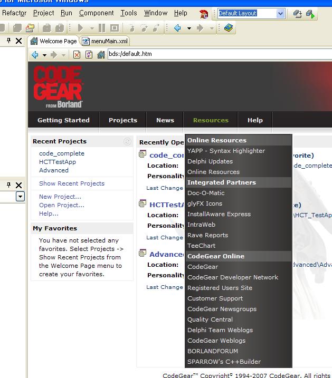Image resolution: width=332 pixels, height=378 pixels.
Task: Click the browser refresh page icon
Action: point(89,54)
